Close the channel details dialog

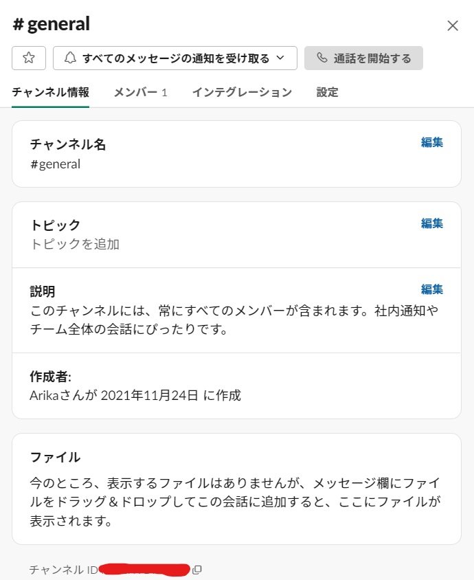pyautogui.click(x=453, y=26)
